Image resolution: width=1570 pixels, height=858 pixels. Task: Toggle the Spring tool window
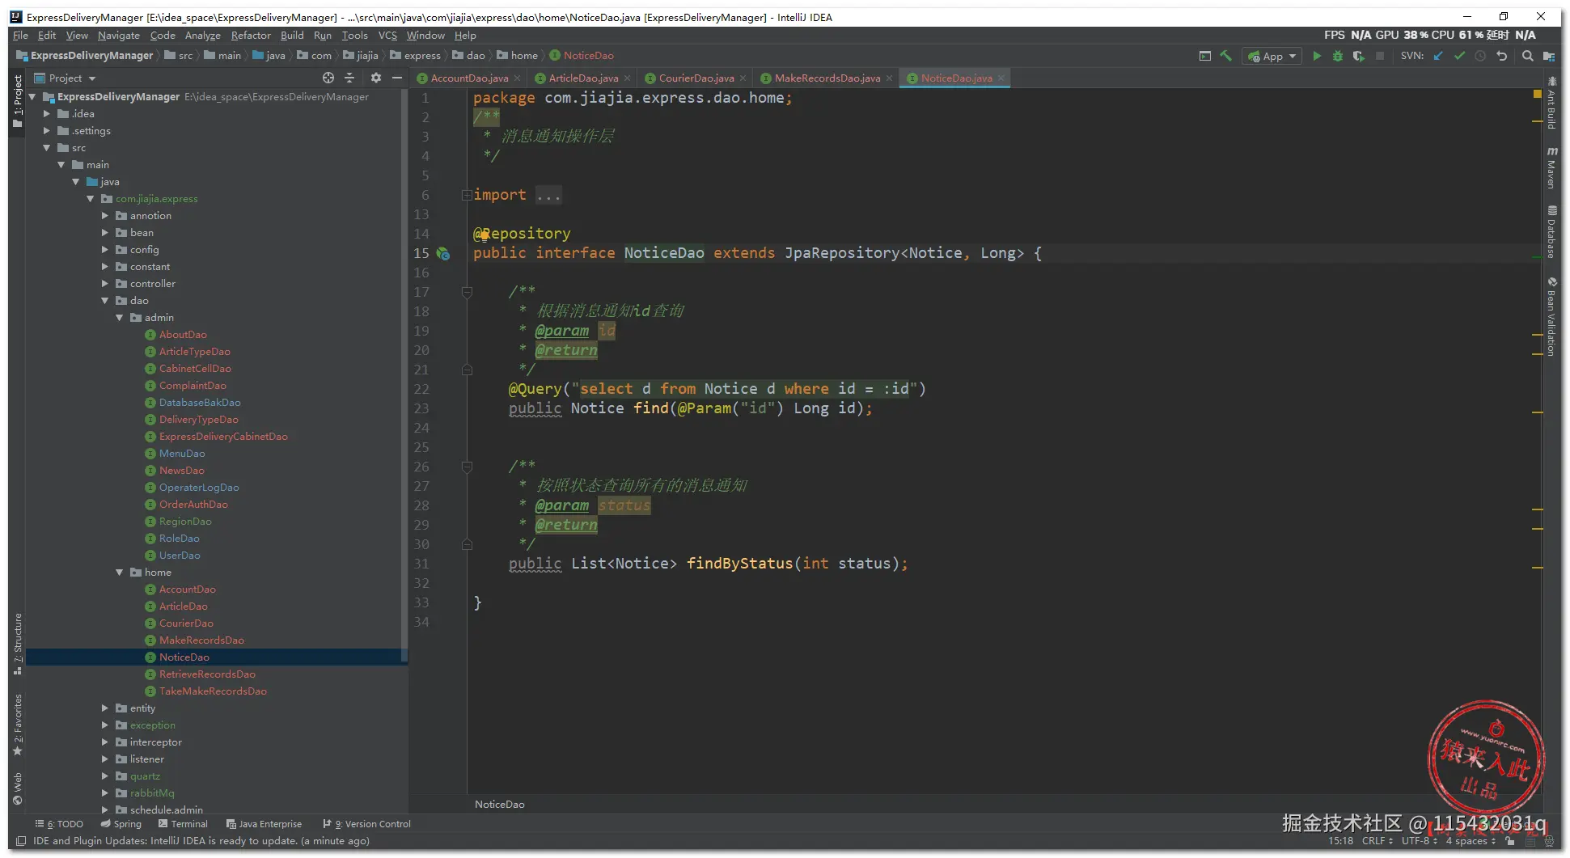[121, 824]
